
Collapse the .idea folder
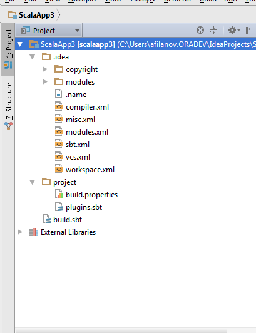point(33,57)
